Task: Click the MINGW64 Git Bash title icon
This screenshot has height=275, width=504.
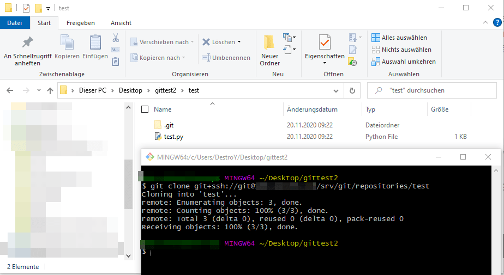Action: point(150,157)
